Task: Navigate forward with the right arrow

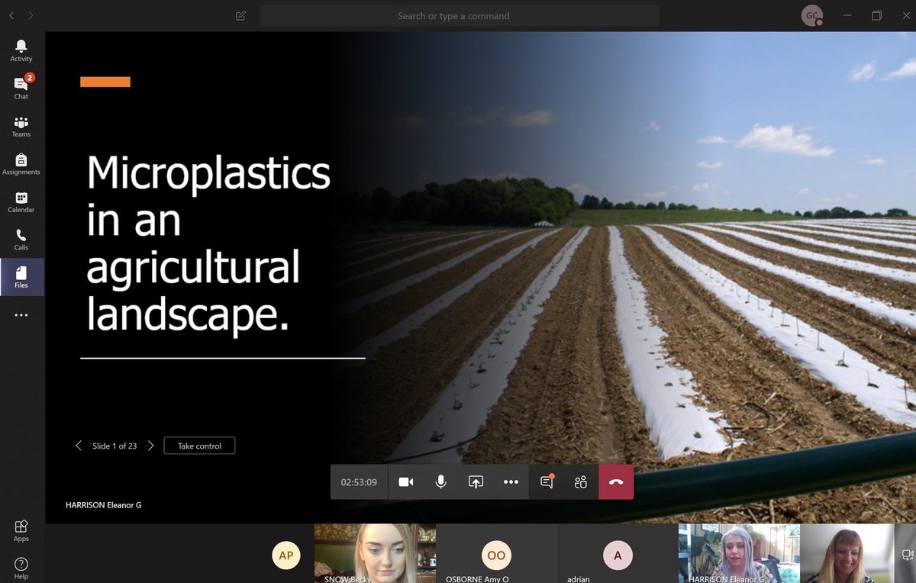Action: [31, 15]
